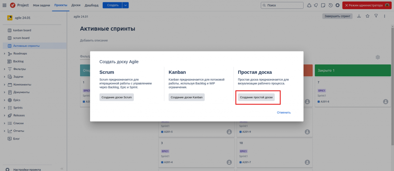This screenshot has width=394, height=171.
Task: Open Проекты in top menu
Action: coord(61,5)
